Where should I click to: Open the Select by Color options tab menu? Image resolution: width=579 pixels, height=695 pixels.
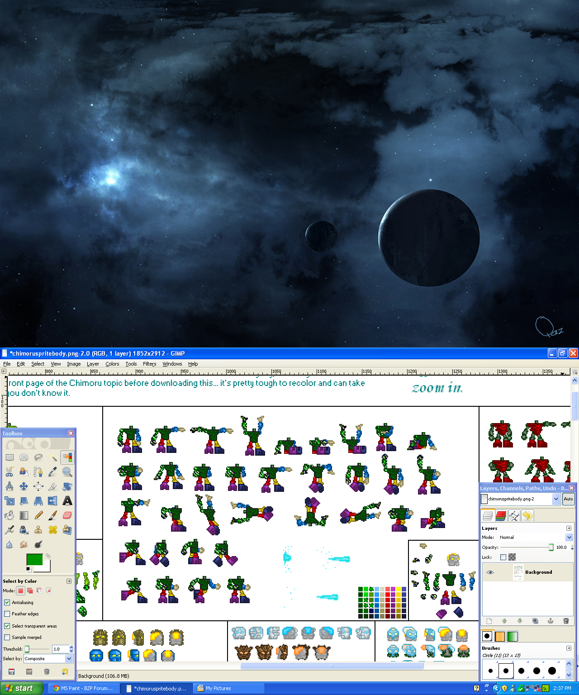coord(69,581)
